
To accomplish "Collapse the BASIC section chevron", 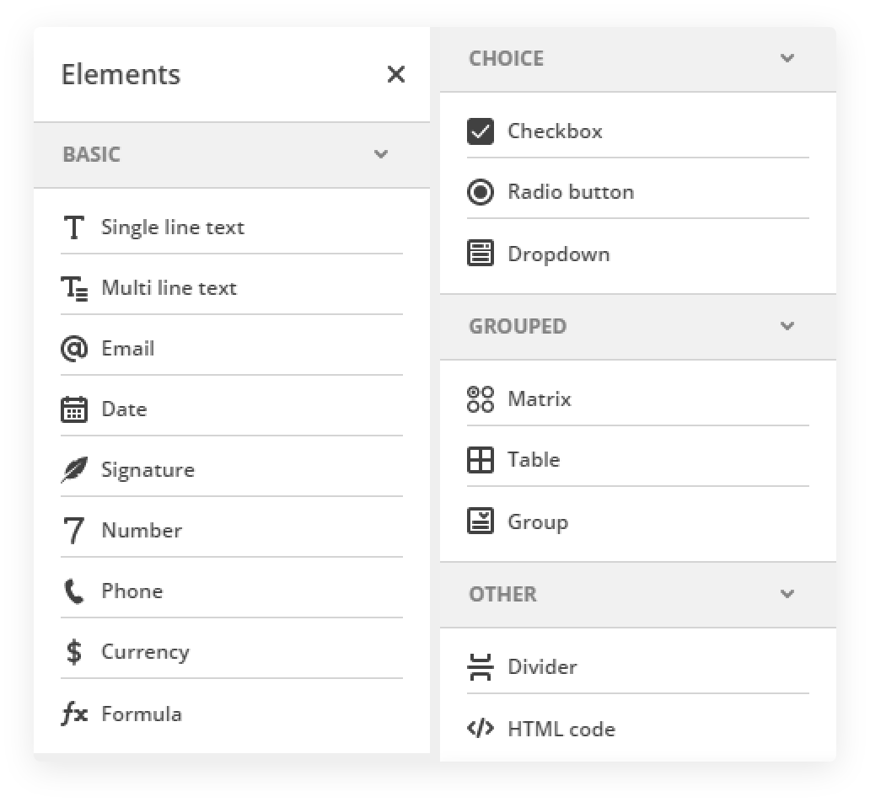I will (x=381, y=154).
